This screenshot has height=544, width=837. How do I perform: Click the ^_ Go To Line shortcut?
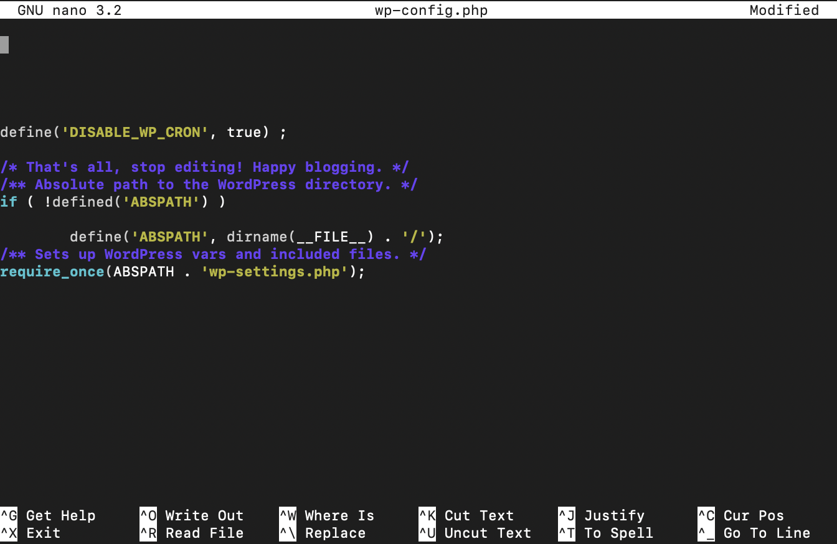click(x=754, y=533)
